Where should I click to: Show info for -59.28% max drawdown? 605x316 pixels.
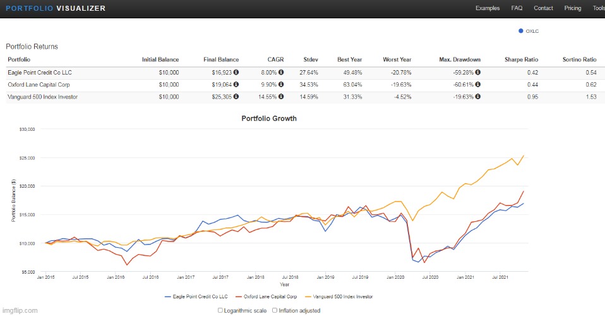coord(478,72)
